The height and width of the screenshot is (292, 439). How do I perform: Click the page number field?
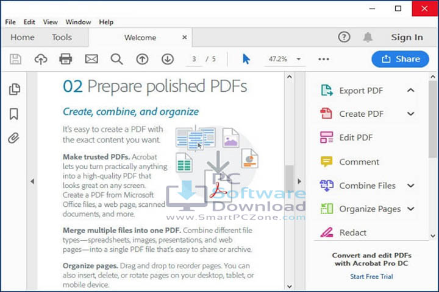pyautogui.click(x=194, y=59)
